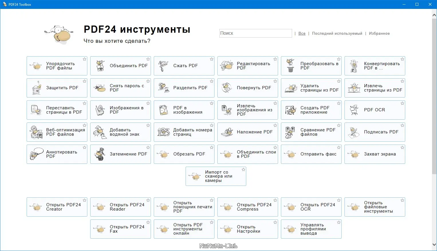Image resolution: width=437 pixels, height=251 pixels.
Task: Select the PDF в изображения tool icon
Action: coord(164,110)
